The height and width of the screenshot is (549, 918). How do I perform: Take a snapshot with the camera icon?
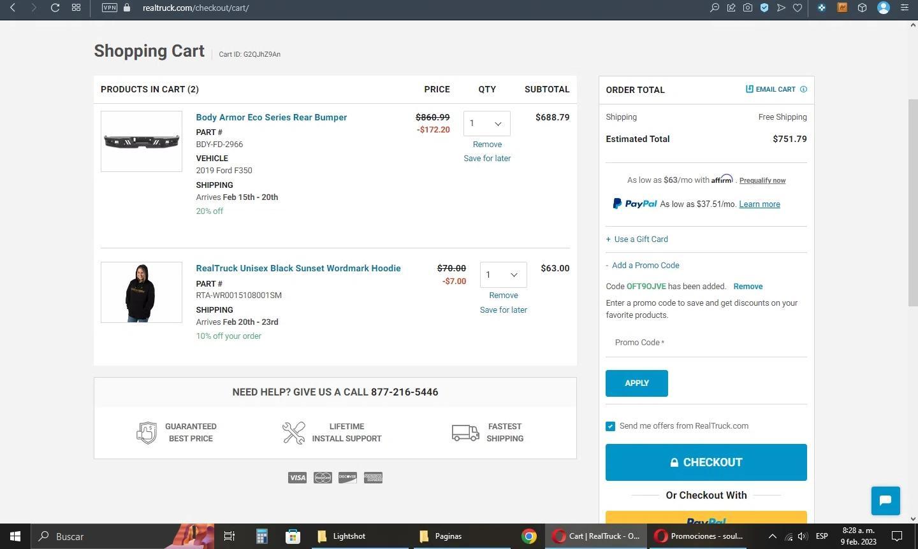click(x=748, y=8)
